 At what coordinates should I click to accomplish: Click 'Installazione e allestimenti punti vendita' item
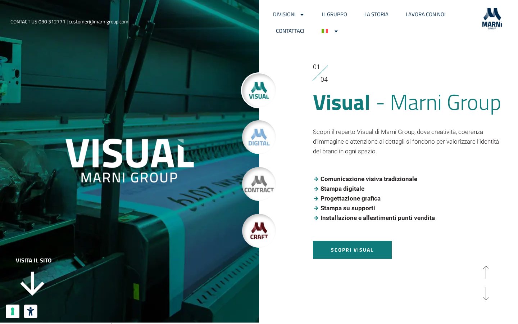[x=378, y=218]
